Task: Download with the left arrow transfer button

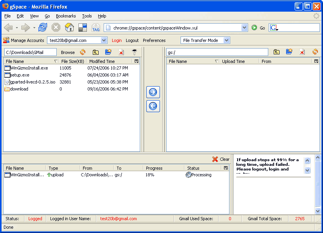Action: tap(153, 106)
